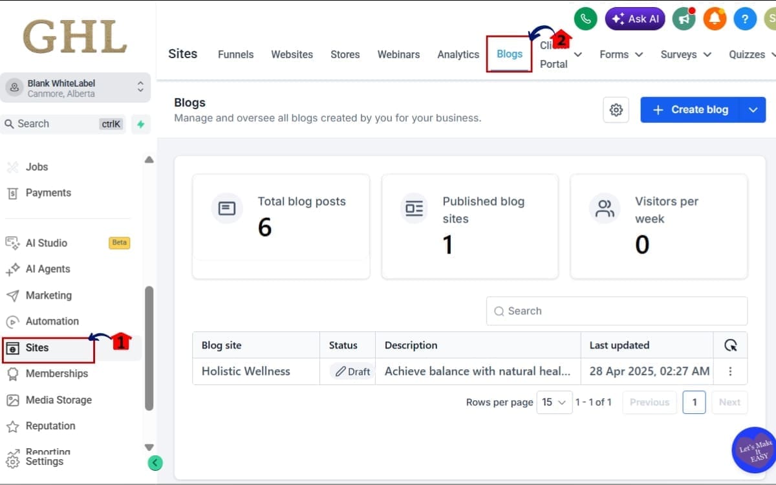This screenshot has width=776, height=485.
Task: Open the Rows per page 15 dropdown
Action: (554, 402)
